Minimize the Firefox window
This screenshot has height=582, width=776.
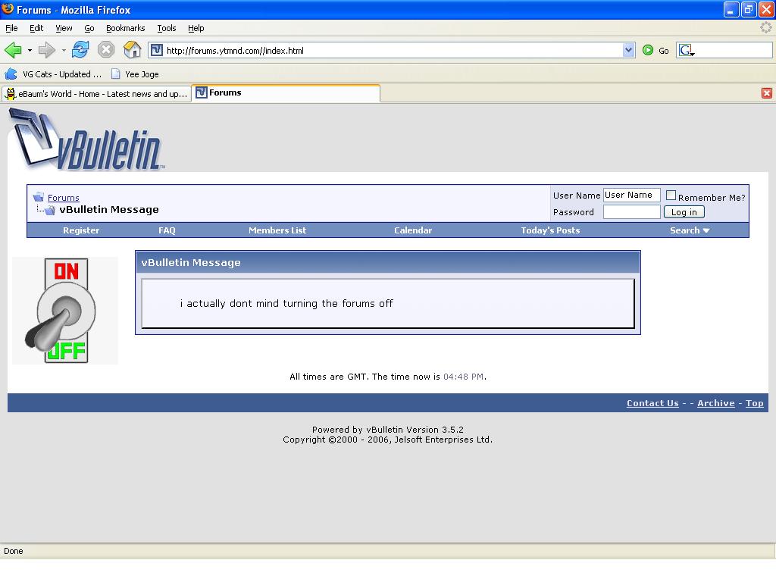(x=731, y=9)
